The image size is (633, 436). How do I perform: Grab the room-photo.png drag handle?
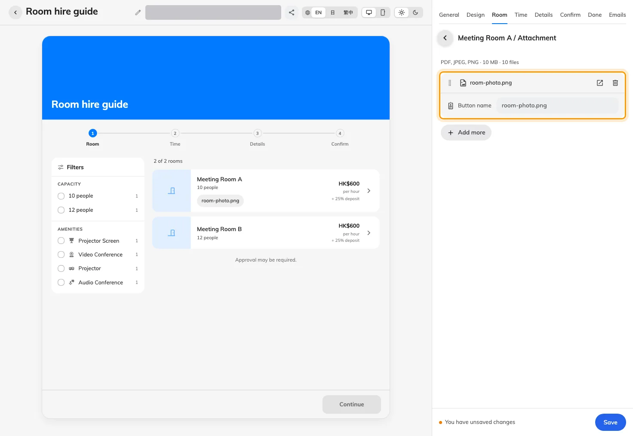450,83
